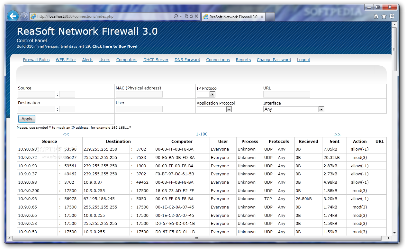Go to next page with >> link
This screenshot has height=250, width=406.
click(x=337, y=134)
